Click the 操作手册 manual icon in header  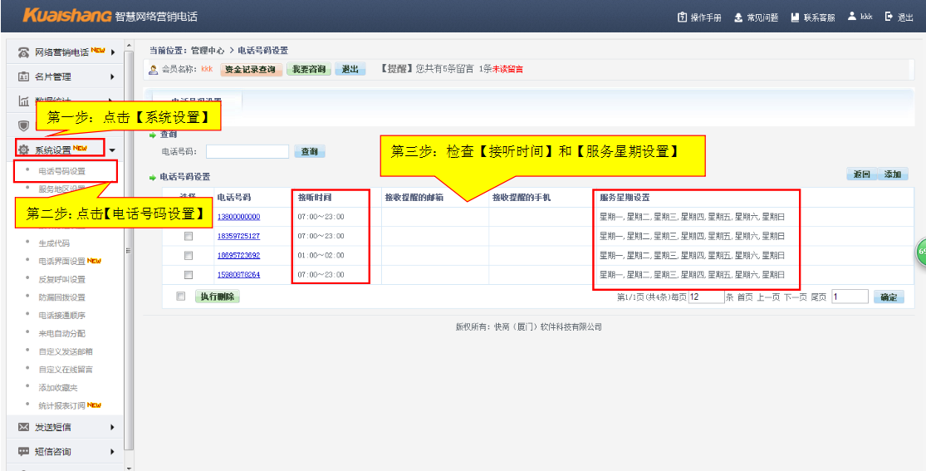point(683,17)
